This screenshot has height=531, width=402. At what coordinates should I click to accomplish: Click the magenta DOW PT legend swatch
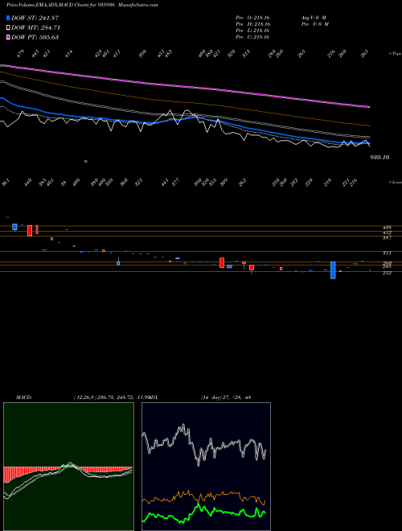8,37
